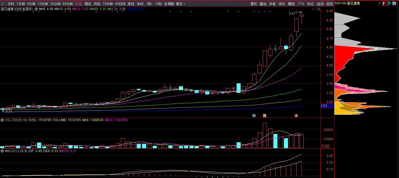
Task: Expand the VOL-TDX indicator dropdown
Action: tap(2, 120)
